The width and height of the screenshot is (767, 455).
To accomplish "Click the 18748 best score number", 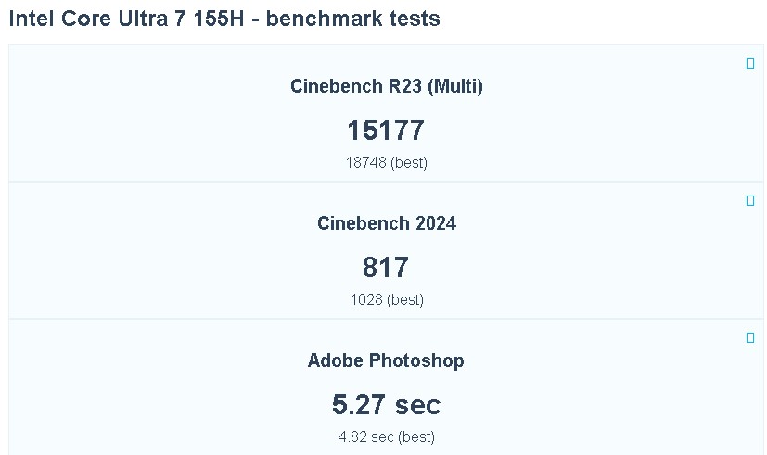I will 365,162.
